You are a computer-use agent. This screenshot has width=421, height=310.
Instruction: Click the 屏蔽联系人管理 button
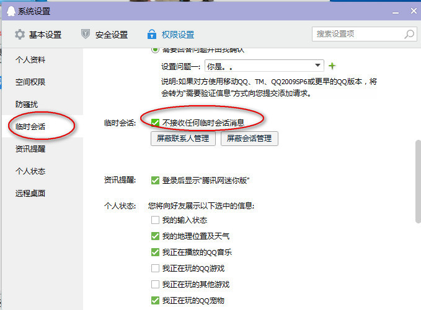pyautogui.click(x=183, y=139)
